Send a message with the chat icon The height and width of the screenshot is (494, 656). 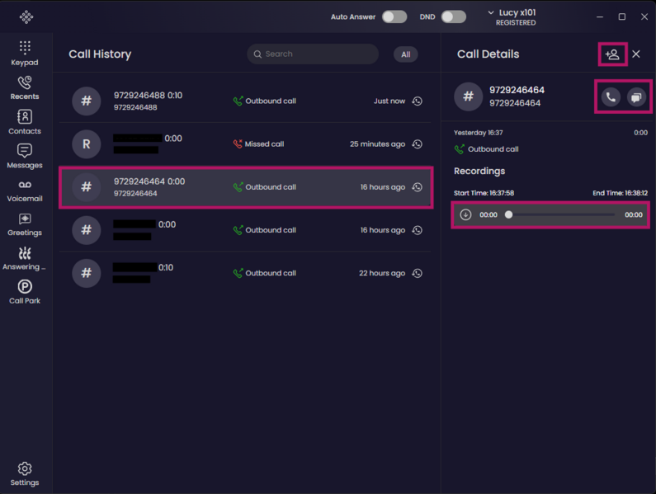pos(636,97)
